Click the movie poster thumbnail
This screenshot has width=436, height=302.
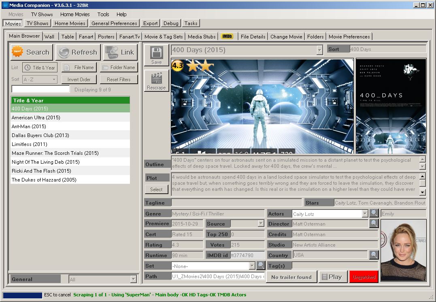click(x=391, y=106)
